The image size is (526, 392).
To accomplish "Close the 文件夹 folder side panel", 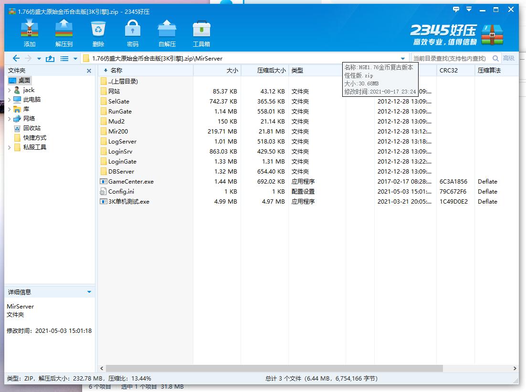I will [89, 71].
